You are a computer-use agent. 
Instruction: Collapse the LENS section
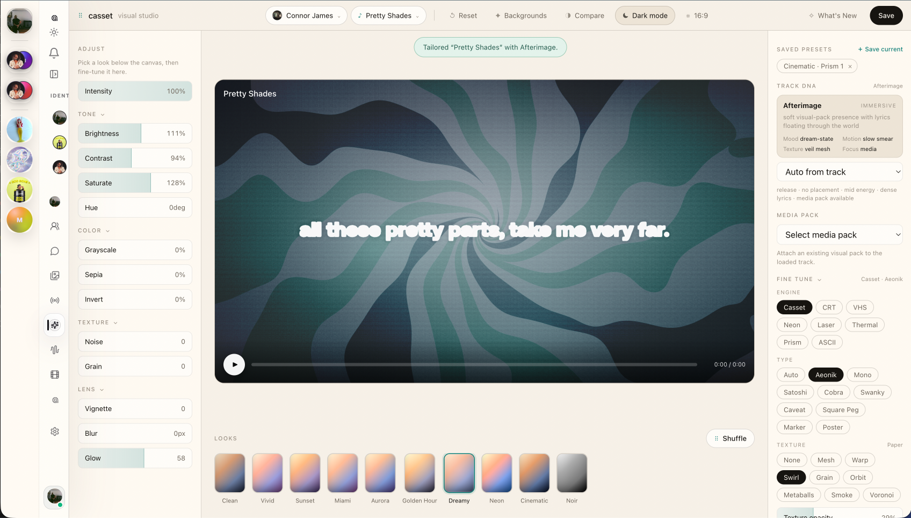pos(91,390)
